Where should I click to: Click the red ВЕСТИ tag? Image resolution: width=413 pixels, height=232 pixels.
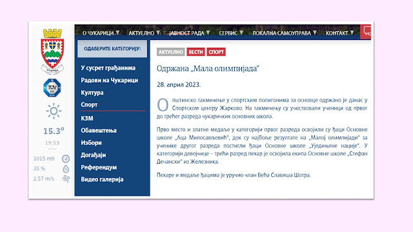coord(196,52)
